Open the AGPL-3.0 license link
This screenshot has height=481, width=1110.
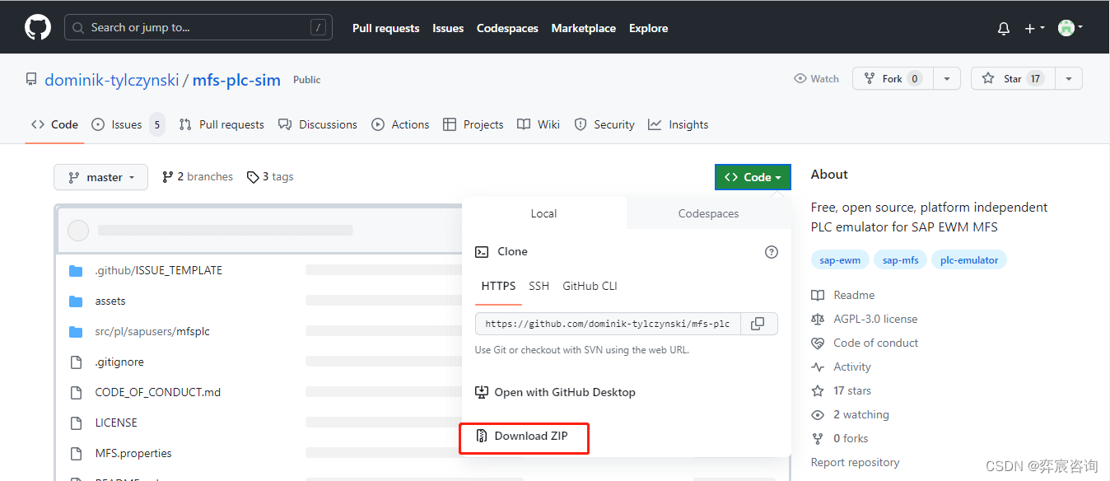pos(865,319)
